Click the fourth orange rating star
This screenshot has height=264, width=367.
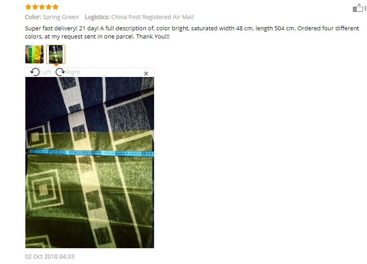pyautogui.click(x=48, y=7)
